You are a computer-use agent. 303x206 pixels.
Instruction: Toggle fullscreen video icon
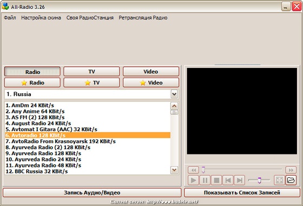pyautogui.click(x=279, y=180)
